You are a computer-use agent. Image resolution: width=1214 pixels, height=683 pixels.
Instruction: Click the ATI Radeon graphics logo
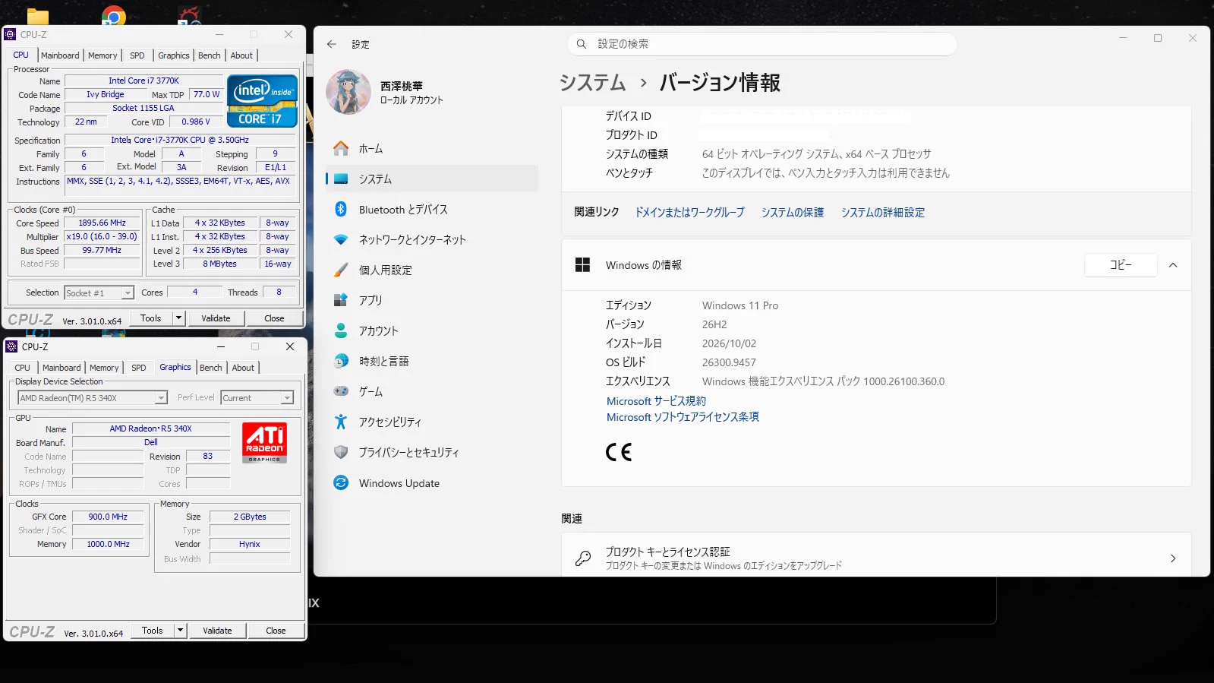(264, 442)
